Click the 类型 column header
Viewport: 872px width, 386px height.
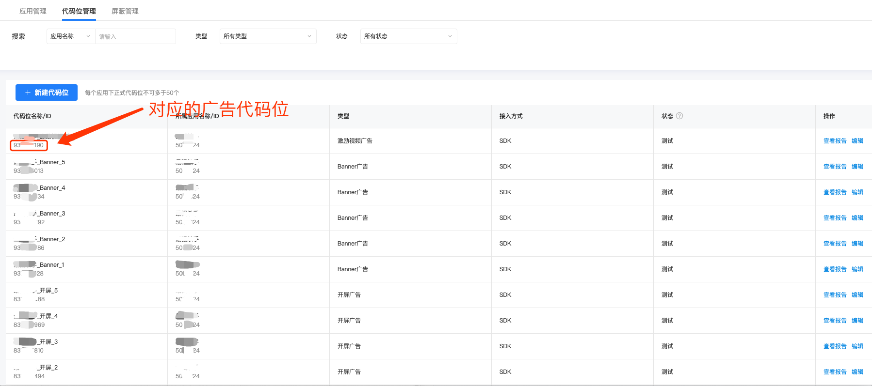pyautogui.click(x=343, y=116)
